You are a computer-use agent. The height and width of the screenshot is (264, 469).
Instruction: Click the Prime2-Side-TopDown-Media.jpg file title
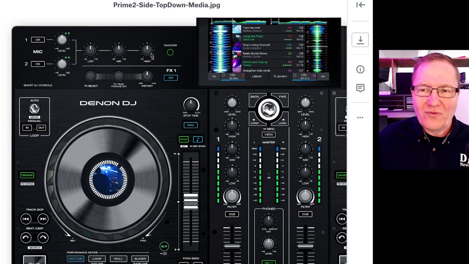[x=167, y=5]
